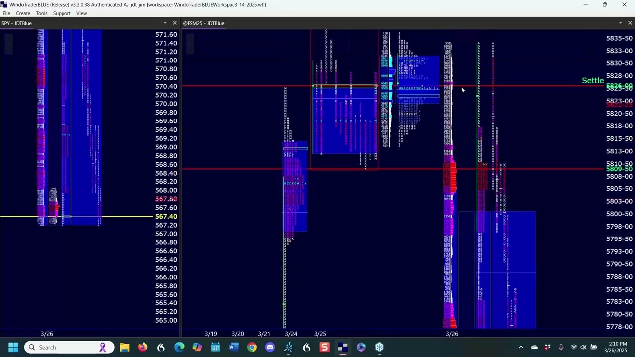
Task: Select the @ESM25 - JDTBlue panel title
Action: pos(203,23)
